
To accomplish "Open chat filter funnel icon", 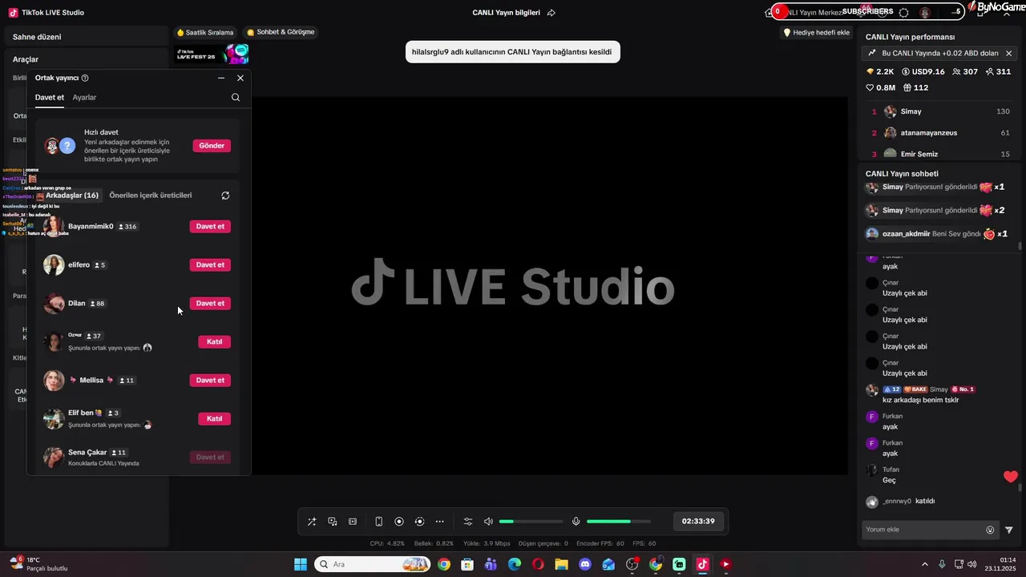I will 1009,530.
